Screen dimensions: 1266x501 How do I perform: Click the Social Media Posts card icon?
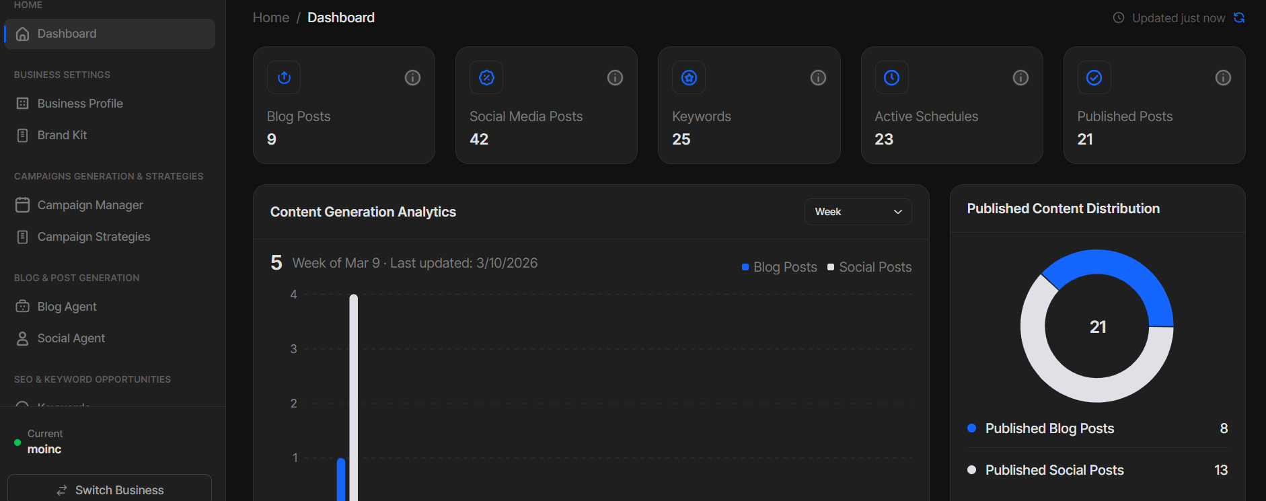click(x=486, y=77)
